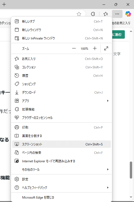This screenshot has width=134, height=202.
Task: Open the Favorites list toolbar icon
Action: 106,14
